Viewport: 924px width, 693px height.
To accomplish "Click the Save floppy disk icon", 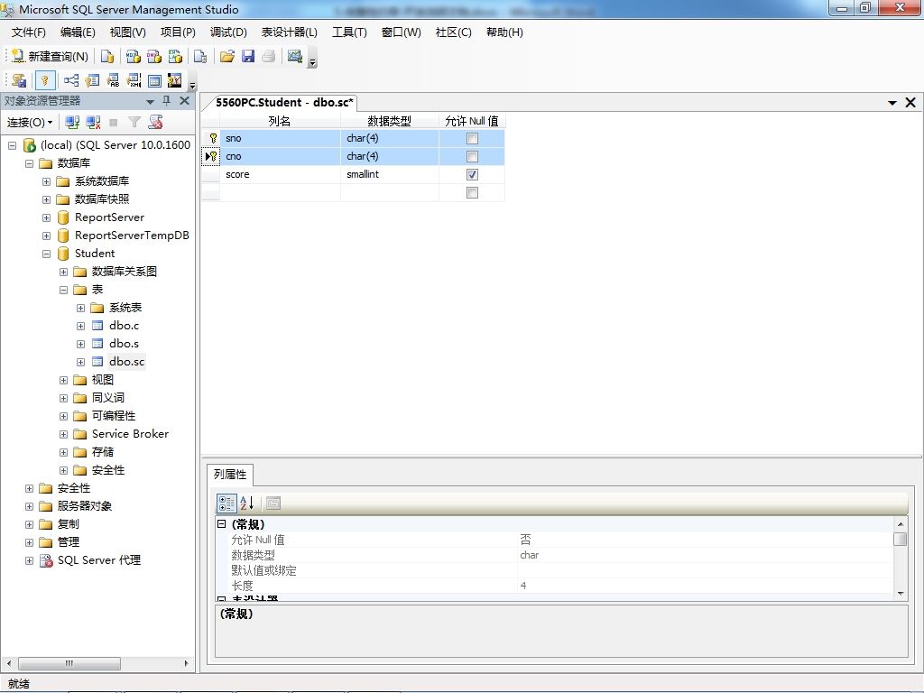I will [x=248, y=56].
